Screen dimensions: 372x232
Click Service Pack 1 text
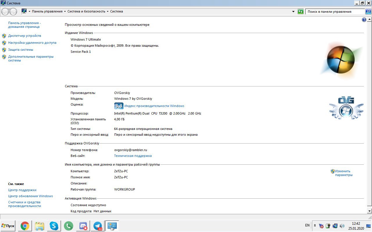point(81,52)
